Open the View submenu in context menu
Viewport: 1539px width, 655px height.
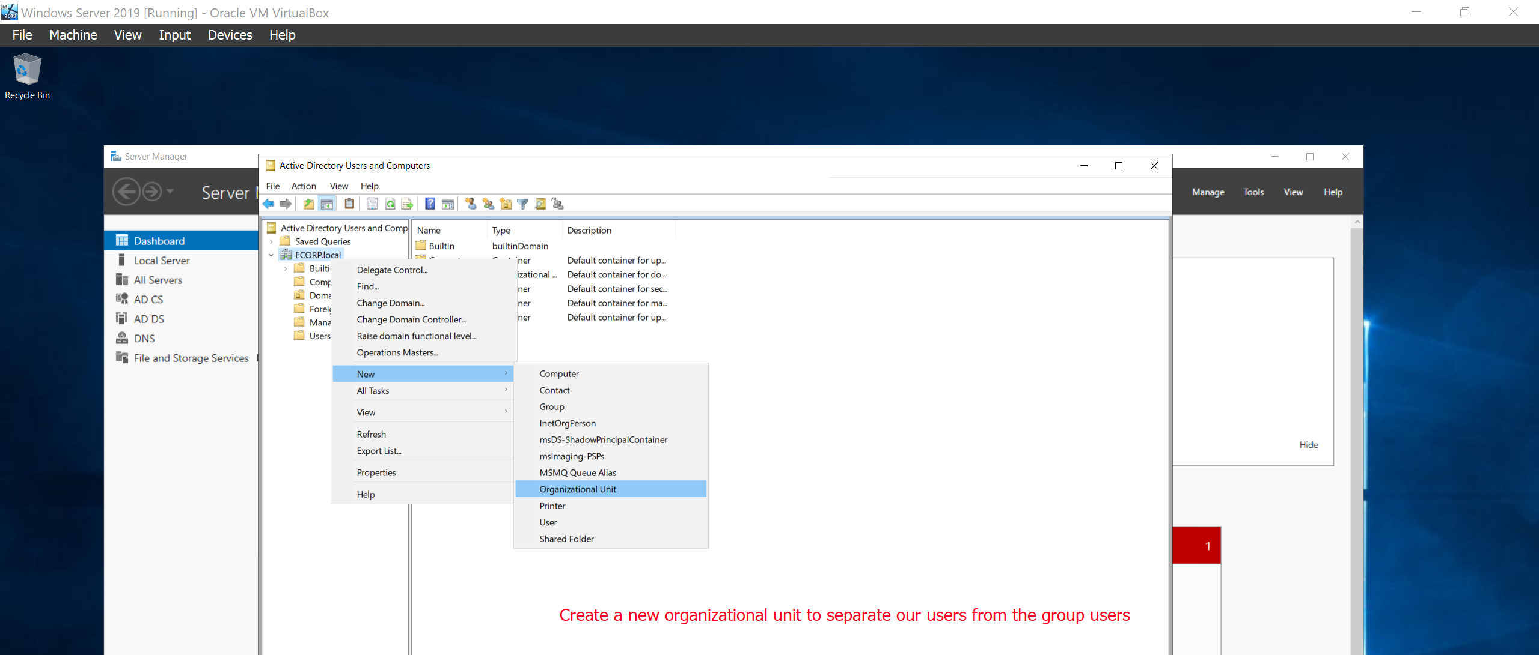[423, 412]
